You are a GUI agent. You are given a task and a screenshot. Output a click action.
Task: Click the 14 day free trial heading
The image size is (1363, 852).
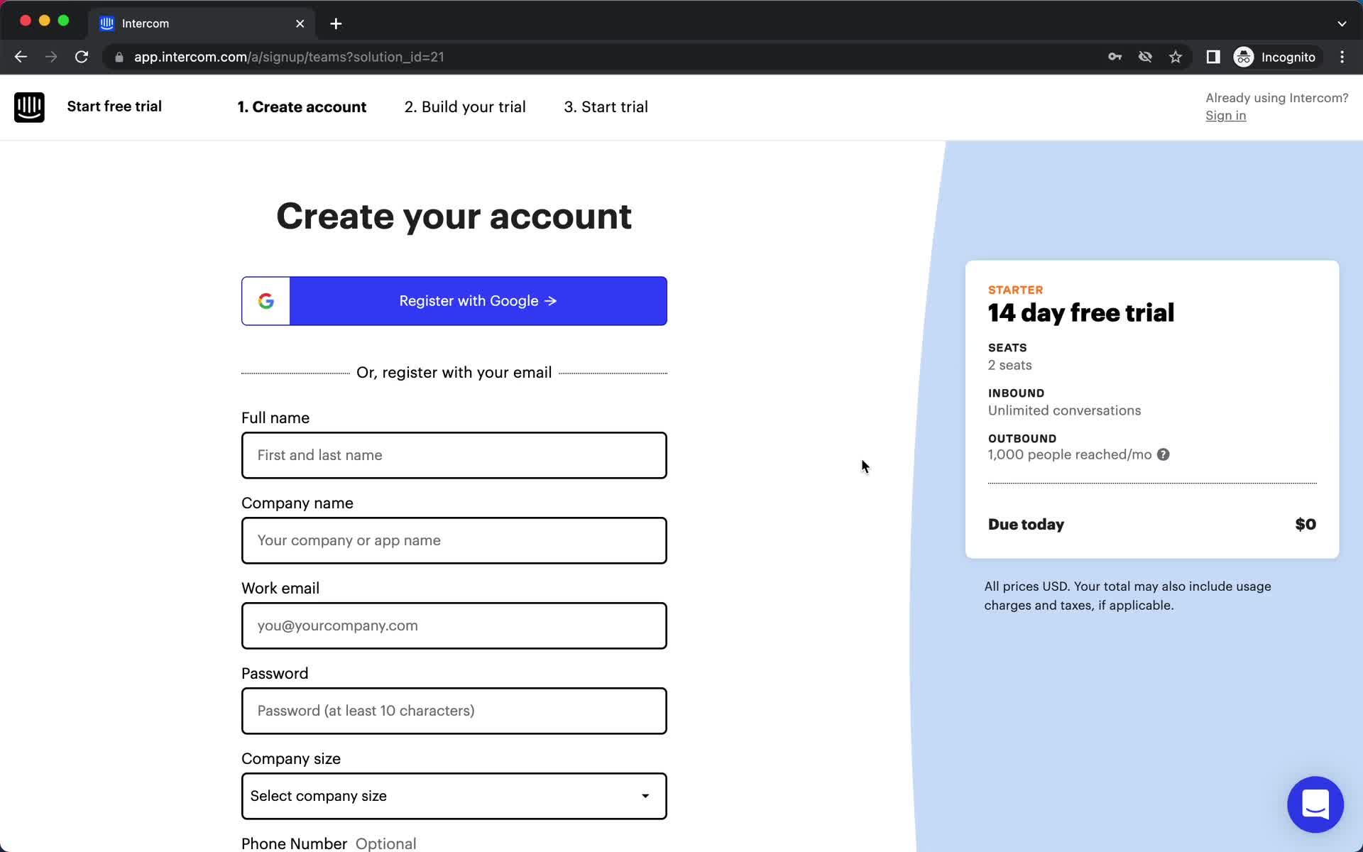tap(1080, 313)
